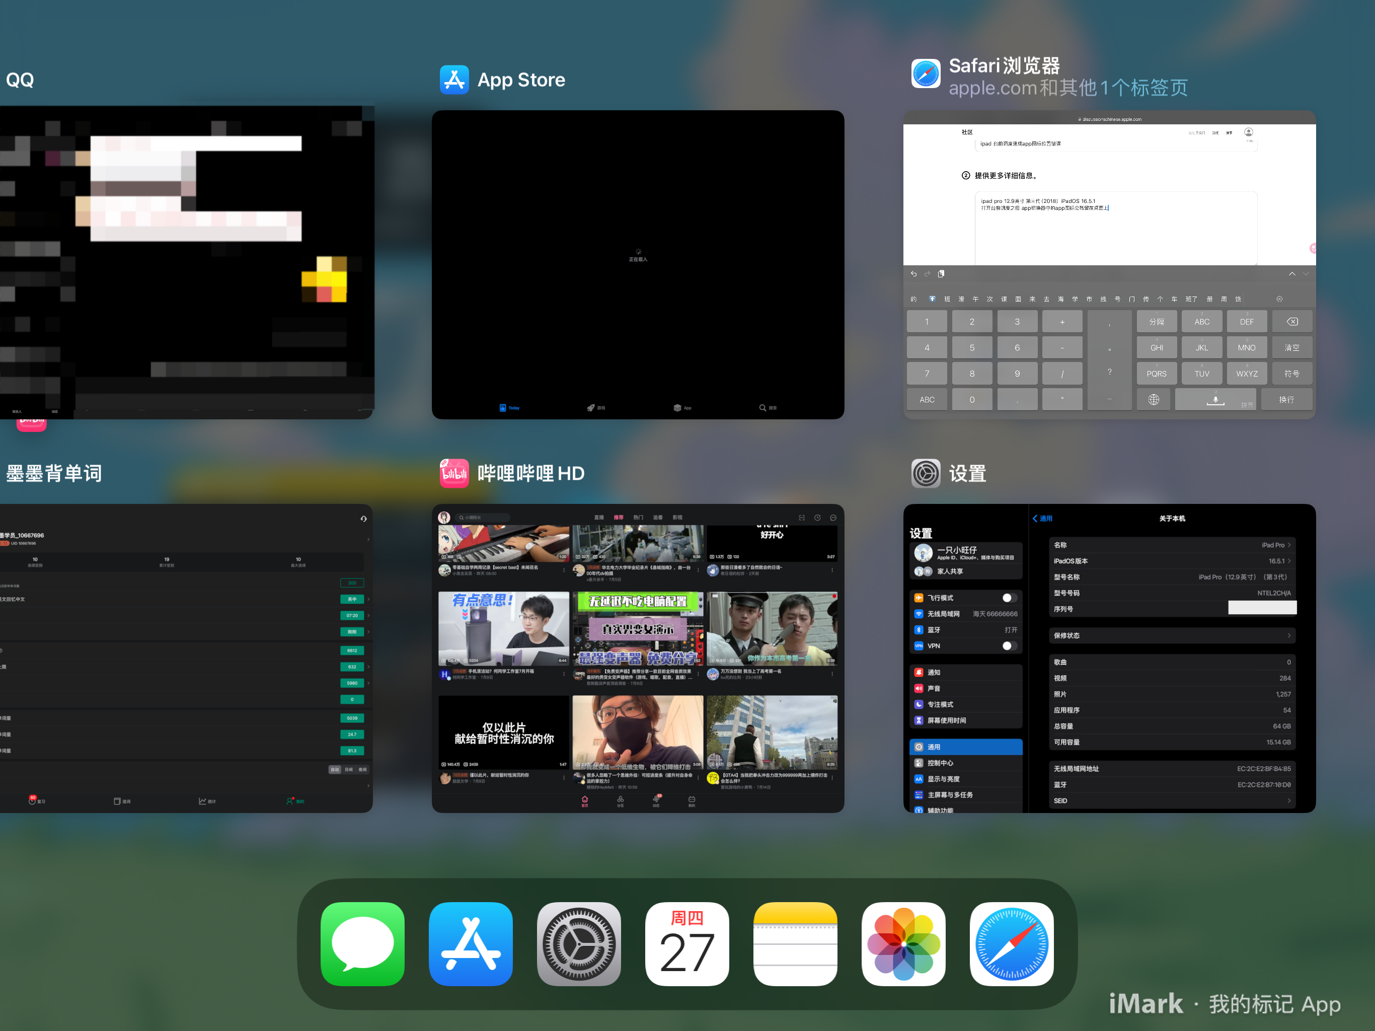Launch App Store from dock
This screenshot has height=1031, width=1375.
tap(471, 943)
